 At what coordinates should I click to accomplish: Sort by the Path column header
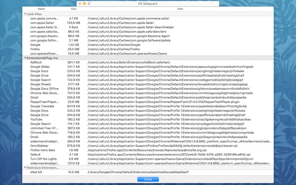pyautogui.click(x=180, y=9)
